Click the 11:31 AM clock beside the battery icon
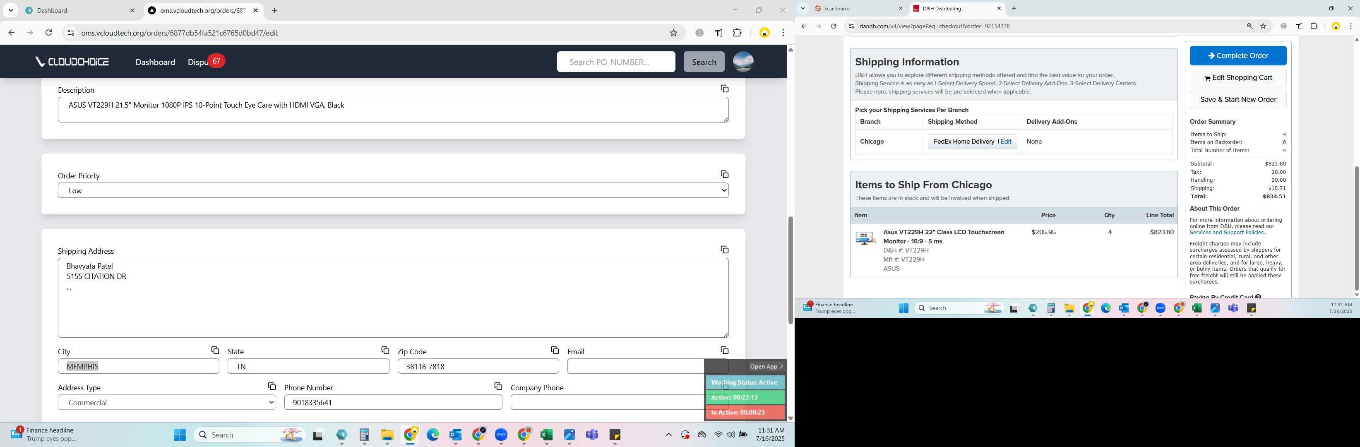The image size is (1360, 447). tap(770, 434)
